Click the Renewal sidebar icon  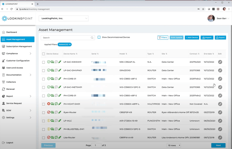coord(3,89)
